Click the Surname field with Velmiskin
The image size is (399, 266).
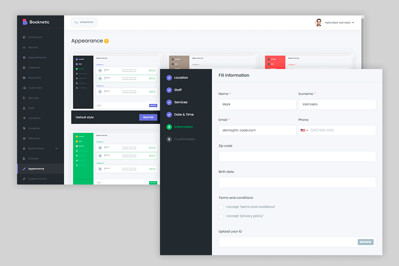[x=337, y=104]
